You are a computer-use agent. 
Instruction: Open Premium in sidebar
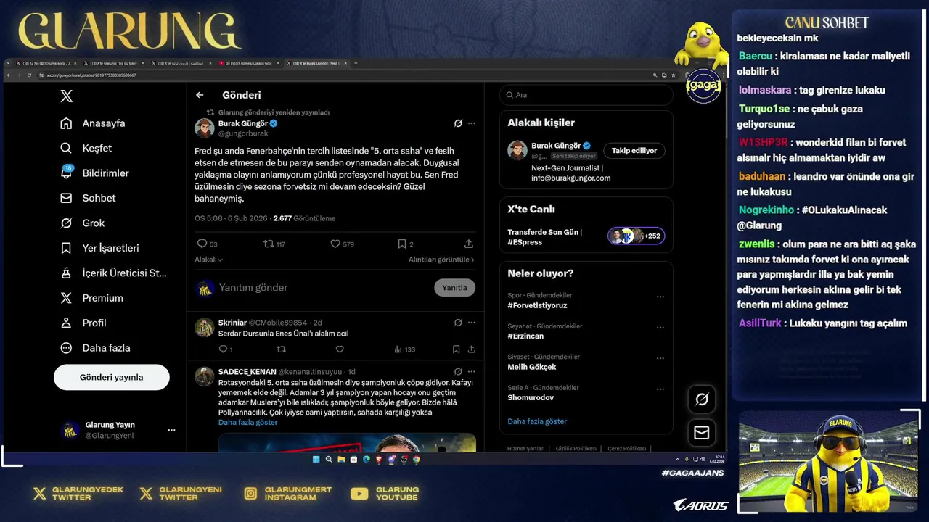tap(91, 298)
